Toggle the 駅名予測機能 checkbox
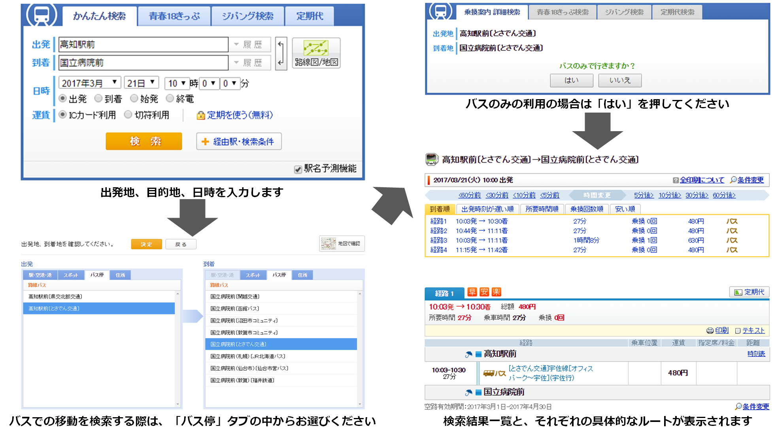 pyautogui.click(x=298, y=169)
